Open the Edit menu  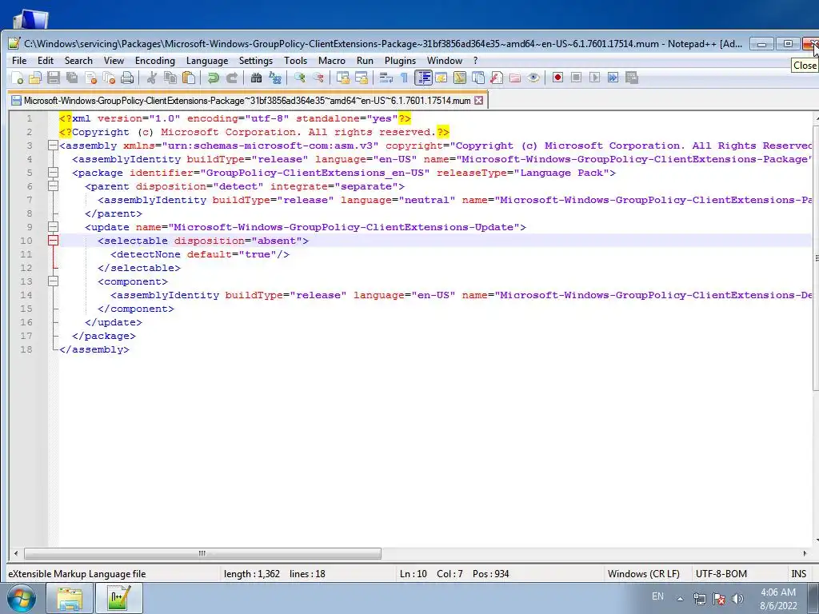pos(46,61)
